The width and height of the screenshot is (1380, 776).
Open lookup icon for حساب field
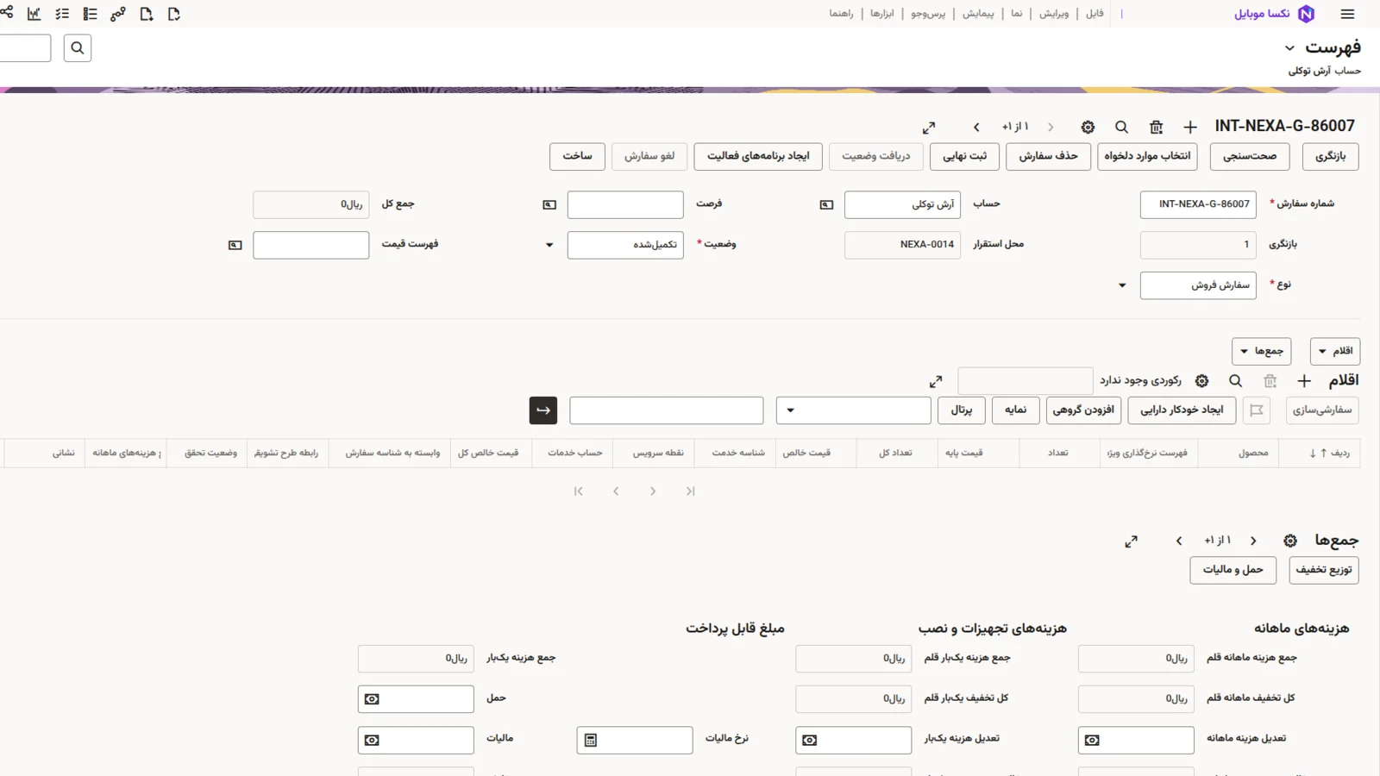click(826, 205)
